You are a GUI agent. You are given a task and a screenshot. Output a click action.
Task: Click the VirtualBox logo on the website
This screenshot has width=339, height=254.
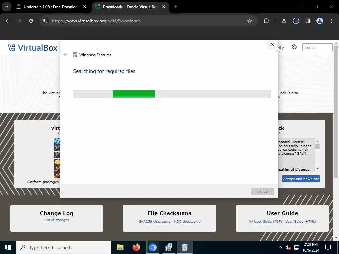[x=32, y=48]
